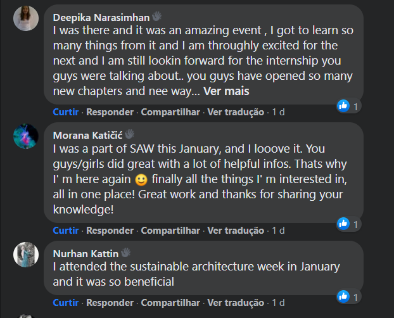Click like reaction icon on Nurhan's comment
The image size is (394, 318).
click(343, 296)
